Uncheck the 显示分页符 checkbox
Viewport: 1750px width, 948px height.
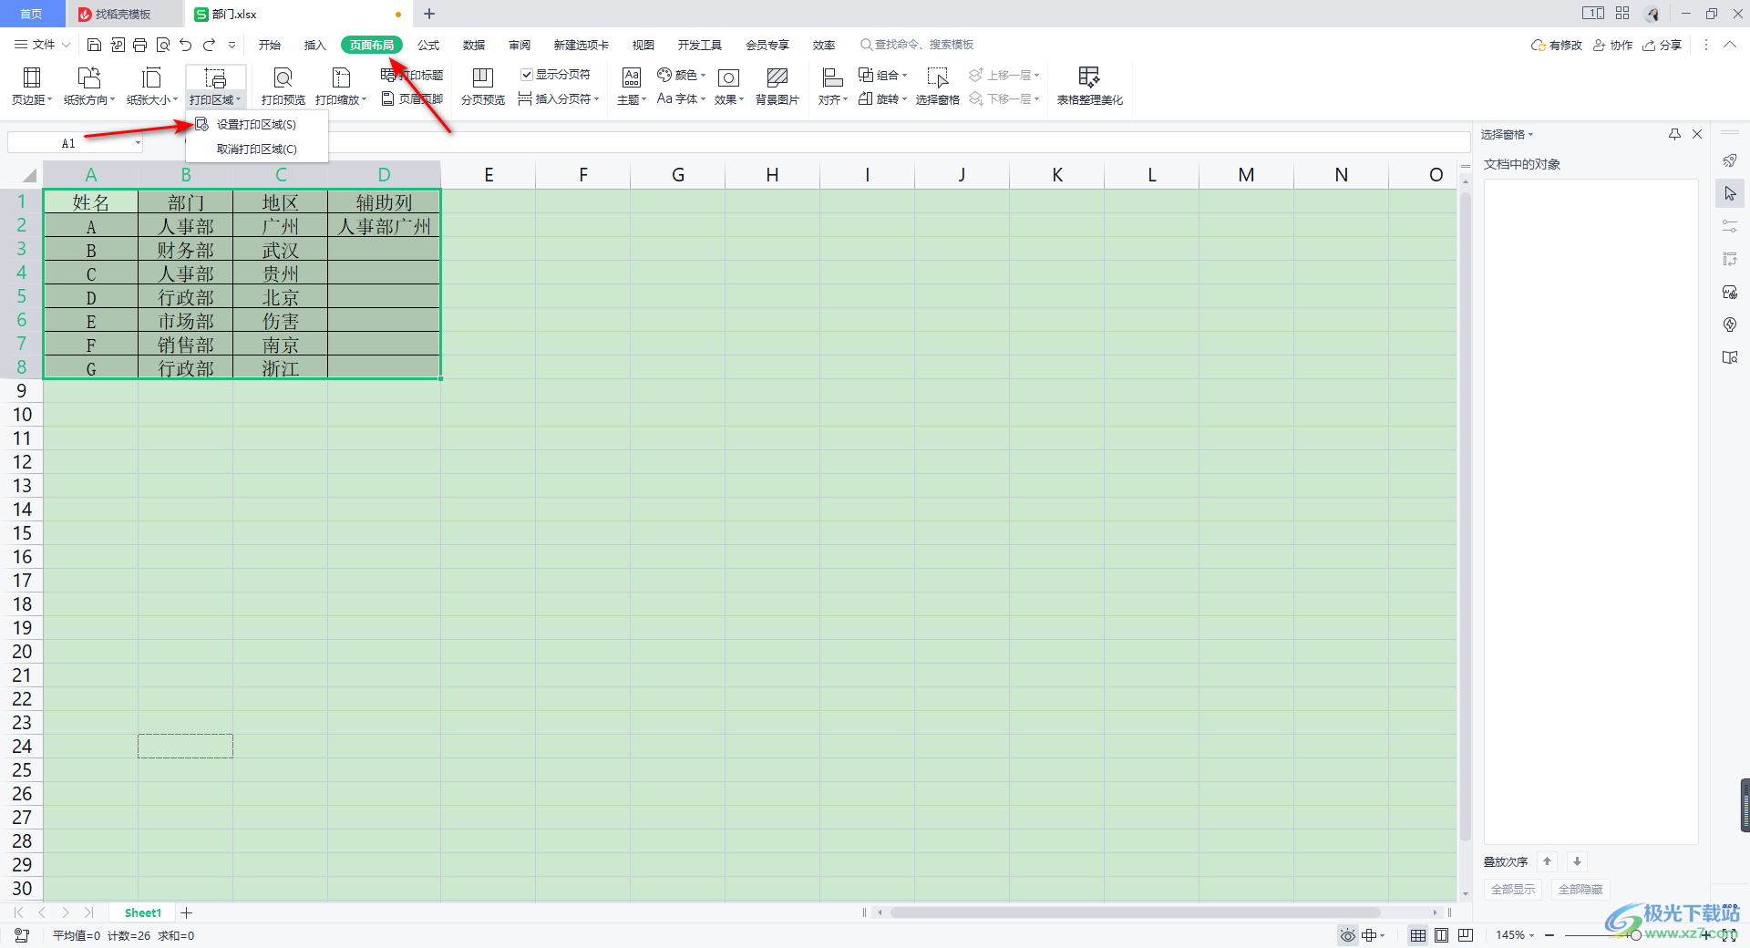click(526, 75)
